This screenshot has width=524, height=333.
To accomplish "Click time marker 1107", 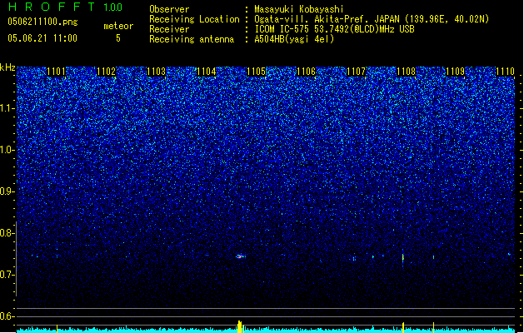I will pyautogui.click(x=357, y=72).
